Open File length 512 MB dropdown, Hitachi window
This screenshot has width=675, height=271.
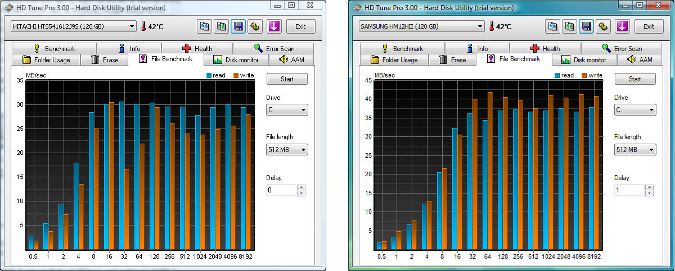(287, 150)
